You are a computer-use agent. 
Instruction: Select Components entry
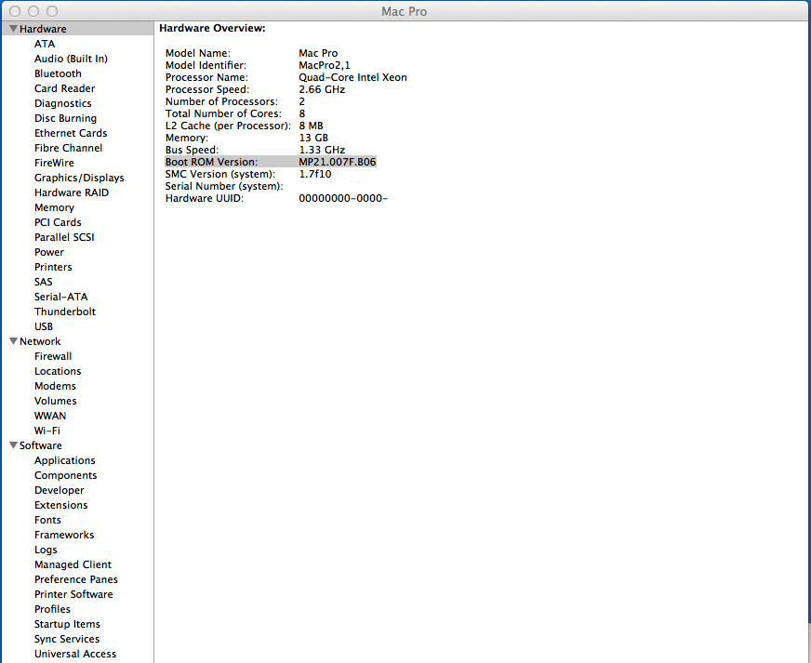[66, 475]
